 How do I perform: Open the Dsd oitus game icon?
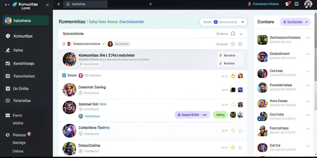click(263, 116)
